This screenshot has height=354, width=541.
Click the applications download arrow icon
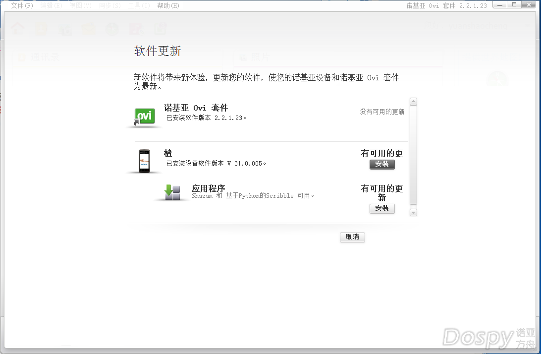(x=172, y=192)
